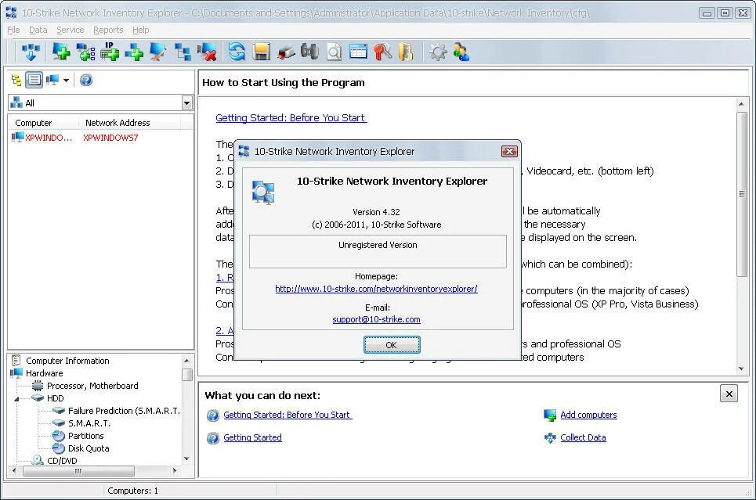
Task: Click the help content scroll-down arrow
Action: pyautogui.click(x=742, y=369)
